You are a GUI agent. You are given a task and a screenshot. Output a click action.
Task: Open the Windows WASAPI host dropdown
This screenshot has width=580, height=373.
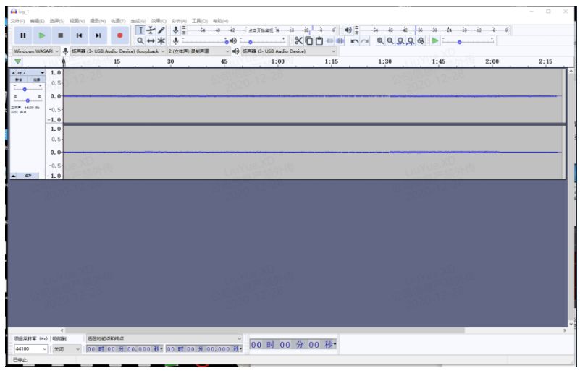pos(36,51)
